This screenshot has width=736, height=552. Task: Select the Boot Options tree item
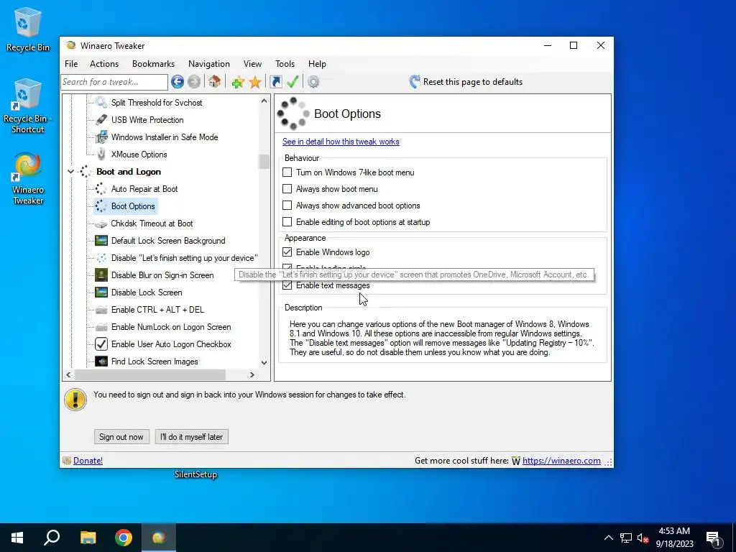[133, 206]
